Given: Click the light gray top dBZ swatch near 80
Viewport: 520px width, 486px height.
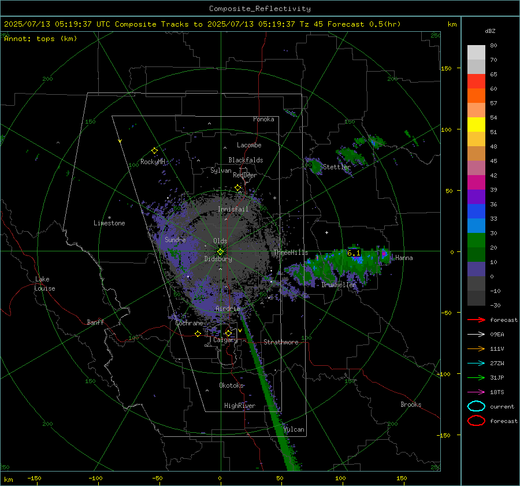Looking at the screenshot, I should pyautogui.click(x=476, y=52).
